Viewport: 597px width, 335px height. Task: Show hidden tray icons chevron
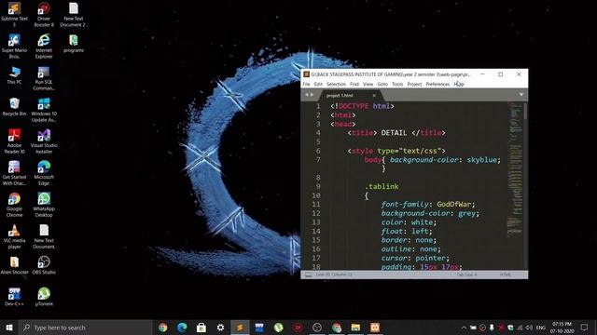464,328
